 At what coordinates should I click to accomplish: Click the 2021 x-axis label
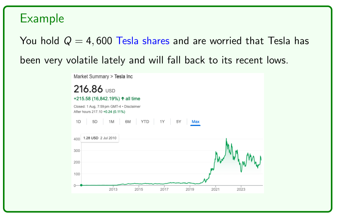pos(215,190)
